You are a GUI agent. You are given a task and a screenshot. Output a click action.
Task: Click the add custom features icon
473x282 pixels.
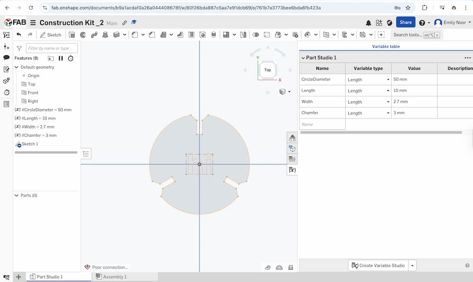click(x=381, y=35)
